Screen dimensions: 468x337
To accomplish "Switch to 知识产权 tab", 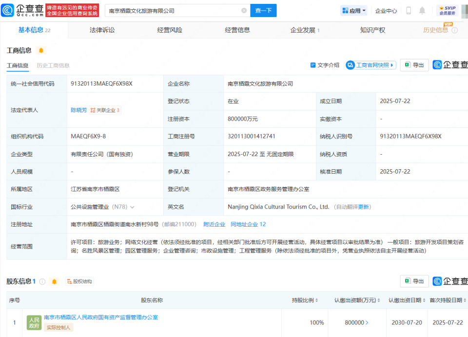I will tap(372, 30).
